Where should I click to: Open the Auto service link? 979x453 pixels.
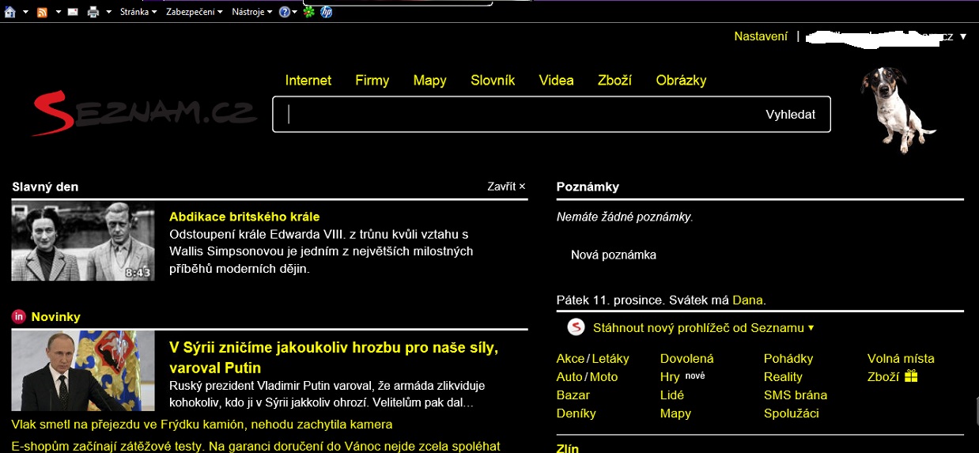coord(569,377)
